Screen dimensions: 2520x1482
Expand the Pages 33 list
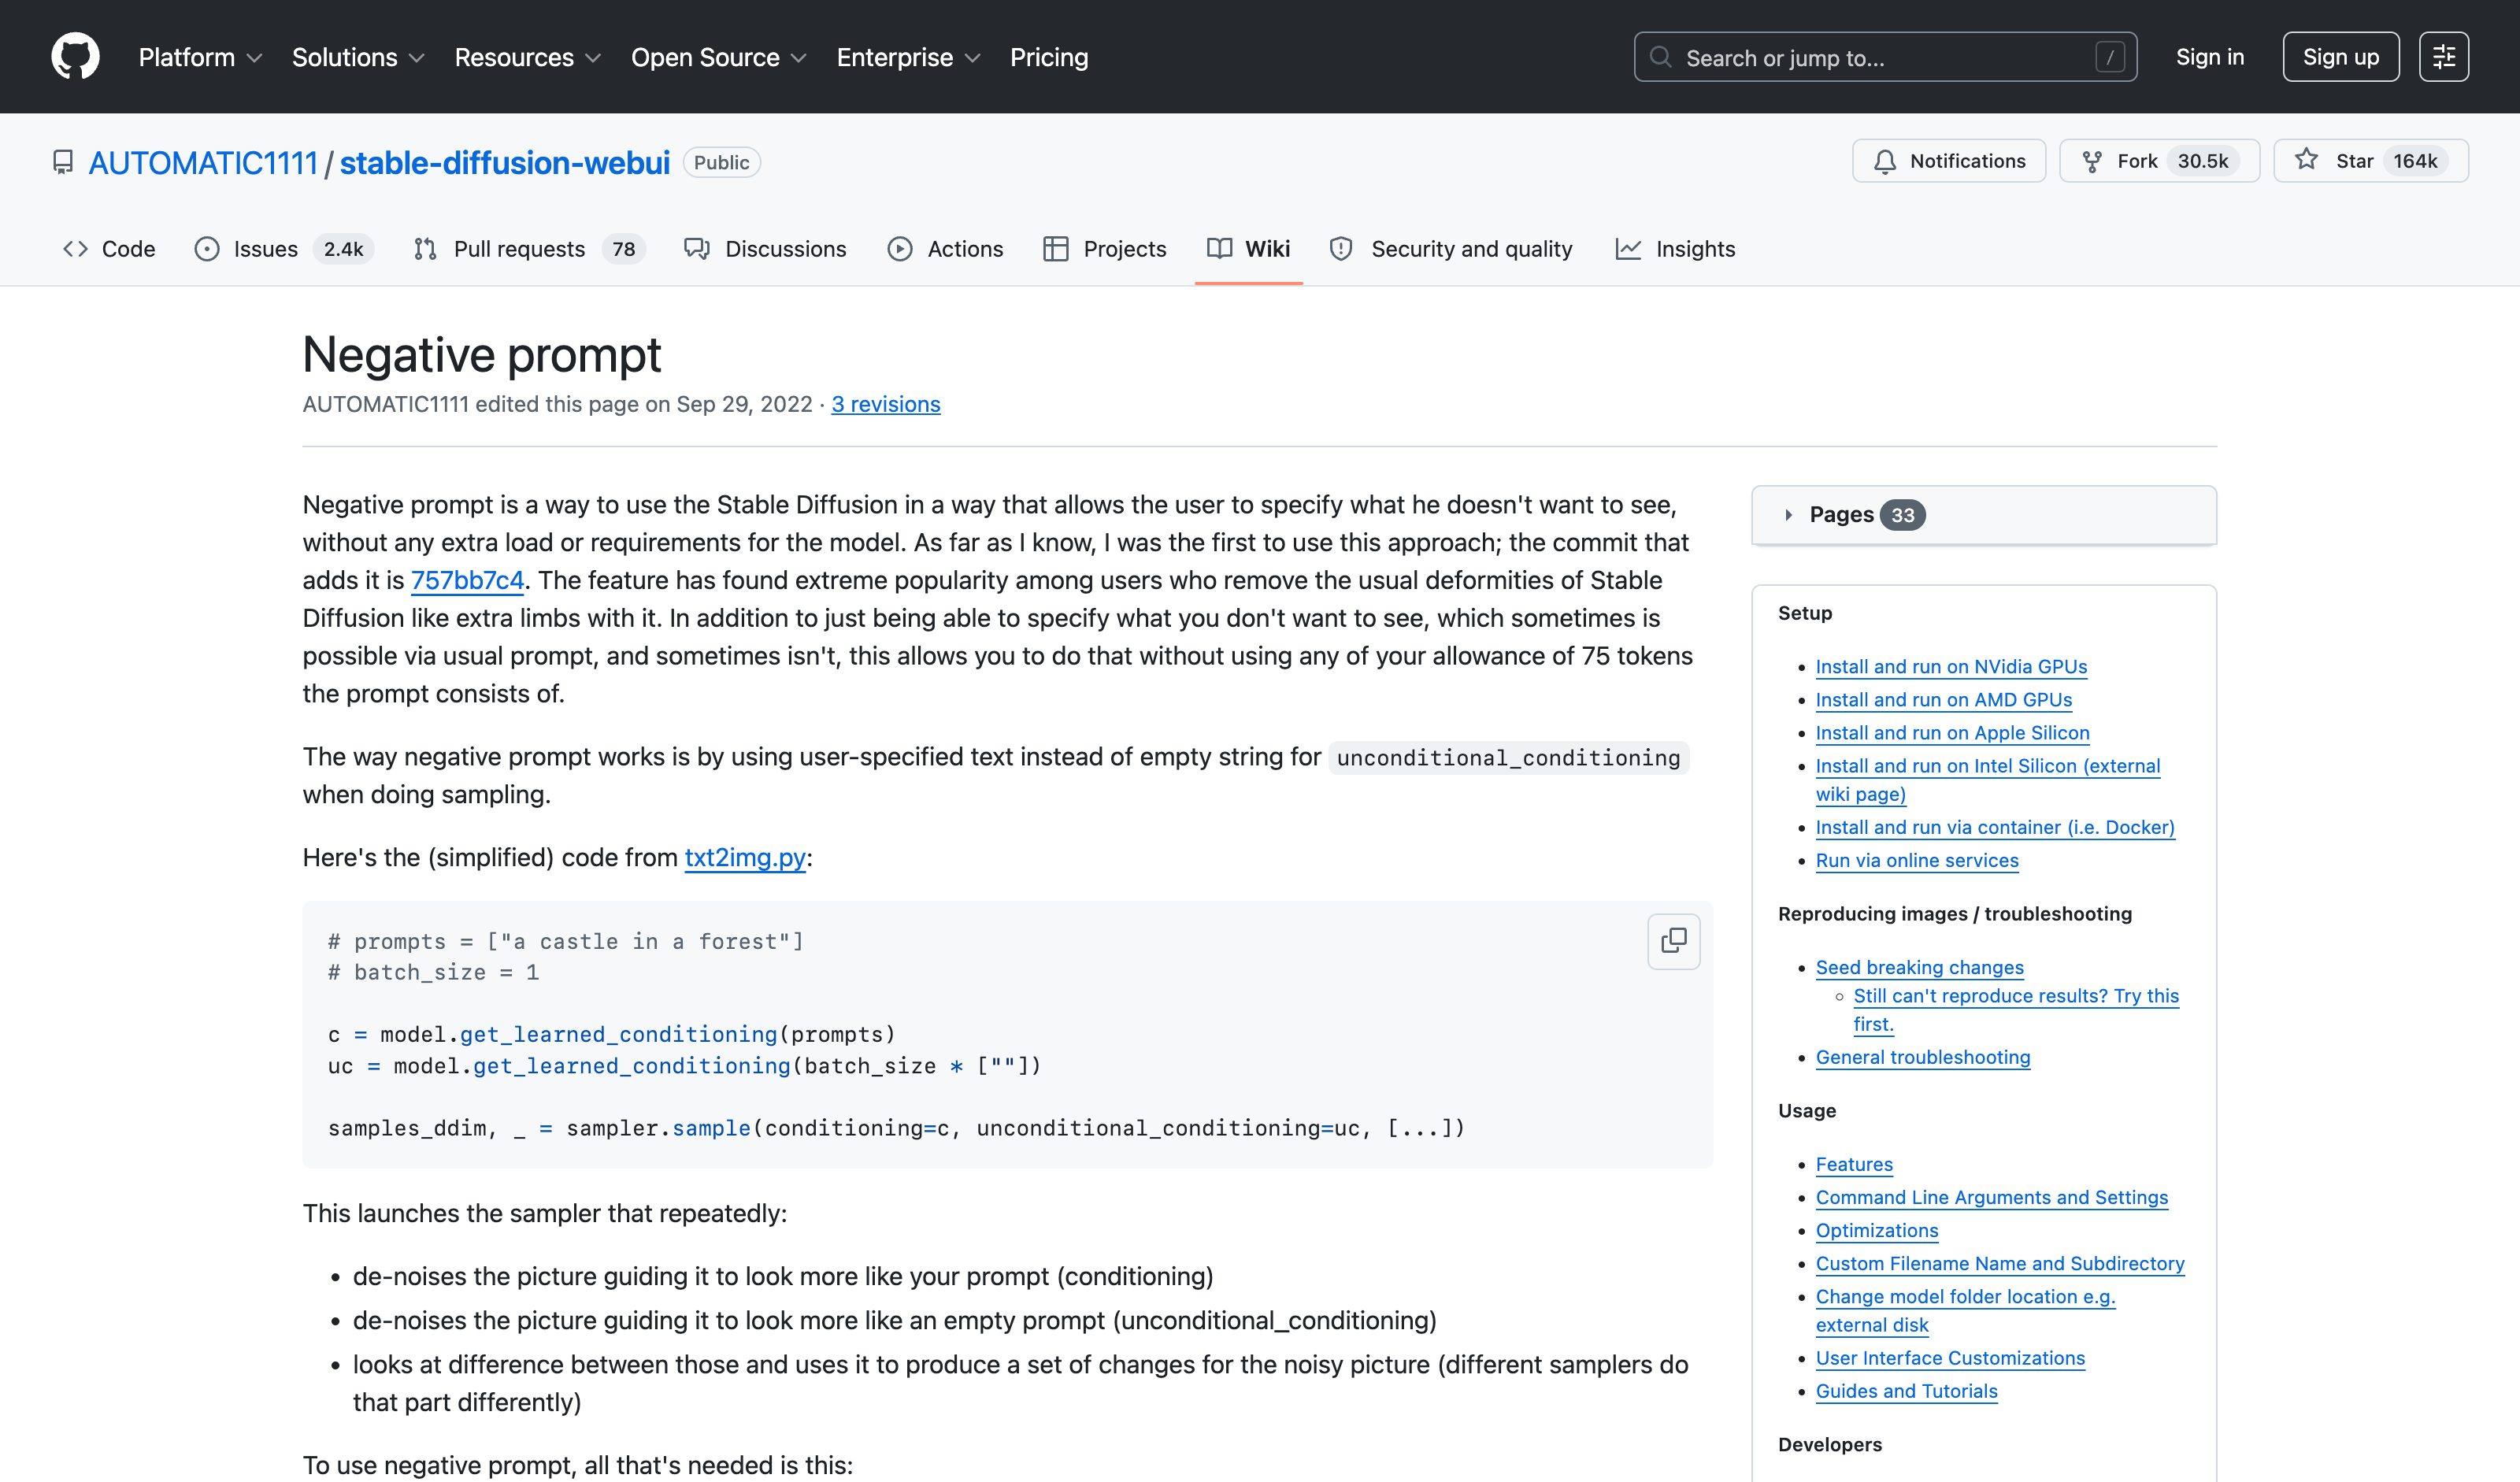(x=1984, y=515)
